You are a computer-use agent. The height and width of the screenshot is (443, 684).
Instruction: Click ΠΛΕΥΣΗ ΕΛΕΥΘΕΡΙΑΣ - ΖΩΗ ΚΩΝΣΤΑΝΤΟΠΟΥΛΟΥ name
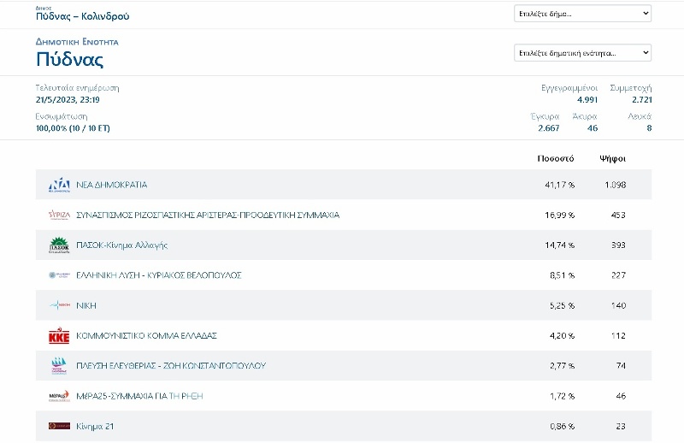(171, 366)
